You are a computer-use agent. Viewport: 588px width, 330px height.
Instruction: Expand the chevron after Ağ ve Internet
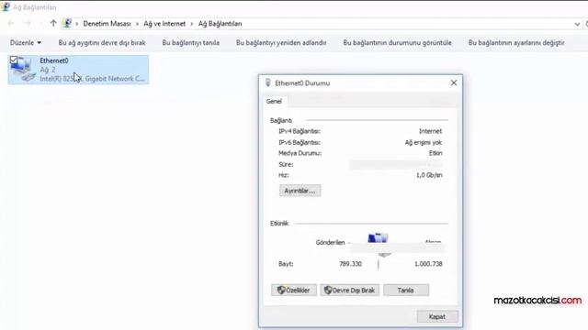click(192, 24)
